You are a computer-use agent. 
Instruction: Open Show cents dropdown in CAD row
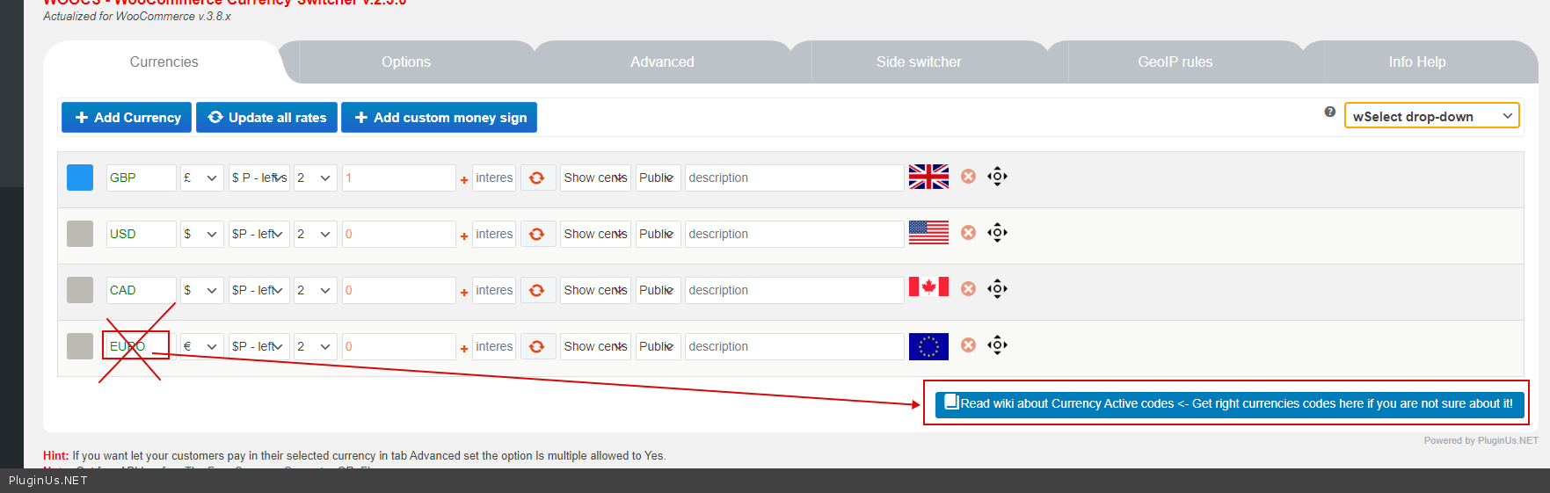[595, 290]
